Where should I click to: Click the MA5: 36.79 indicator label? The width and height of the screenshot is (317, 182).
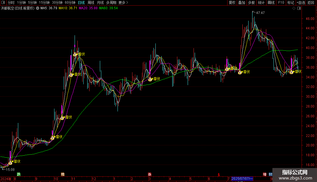(49, 8)
